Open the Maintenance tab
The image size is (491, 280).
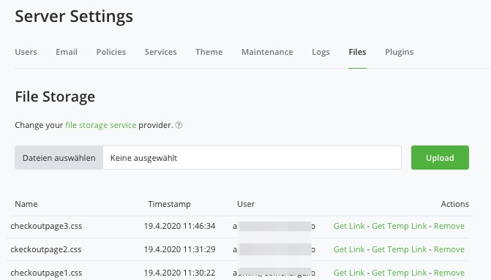pyautogui.click(x=267, y=52)
